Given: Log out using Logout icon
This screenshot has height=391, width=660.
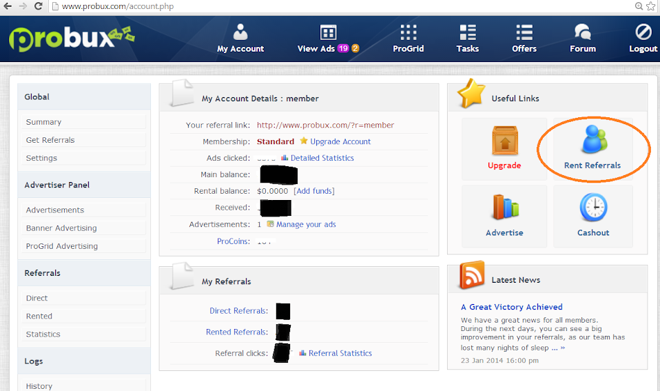Looking at the screenshot, I should coord(643,32).
